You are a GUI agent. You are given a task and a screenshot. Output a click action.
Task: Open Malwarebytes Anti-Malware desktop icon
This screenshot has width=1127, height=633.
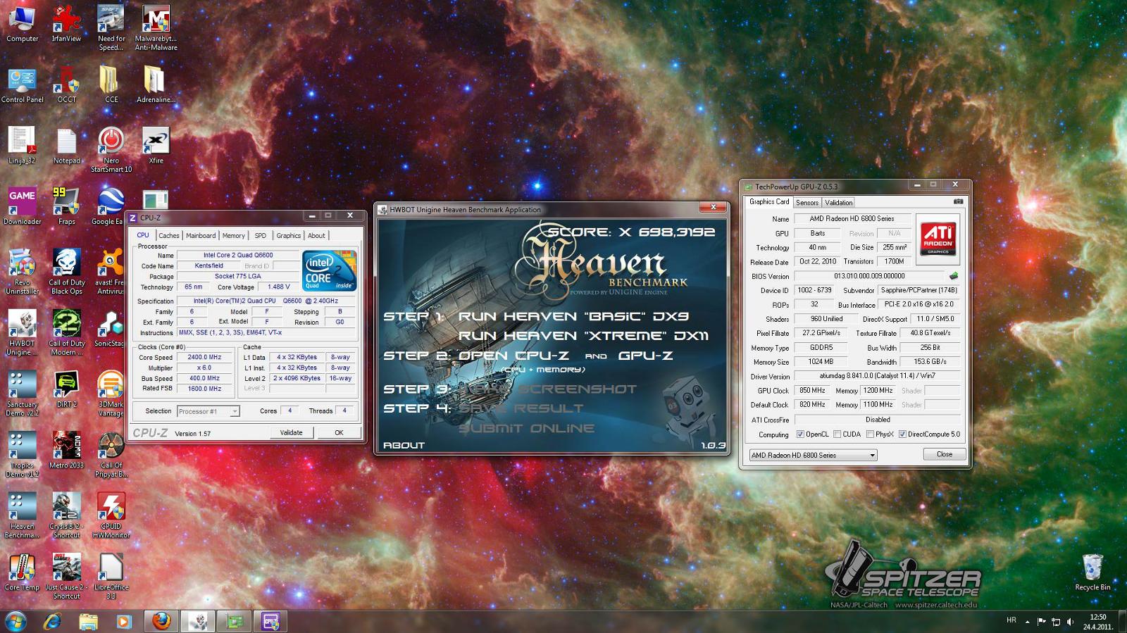pos(156,27)
